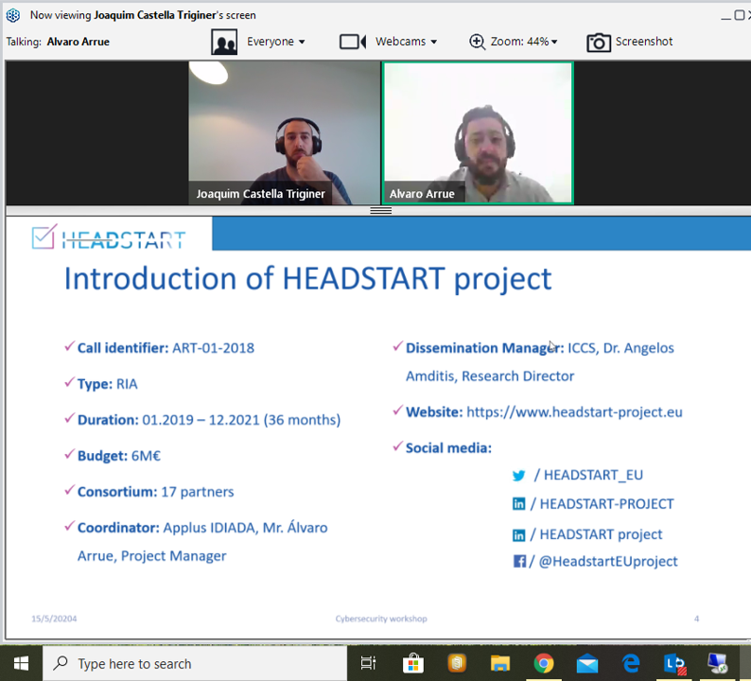Image resolution: width=751 pixels, height=681 pixels.
Task: Open the Windows Start menu
Action: [x=21, y=663]
